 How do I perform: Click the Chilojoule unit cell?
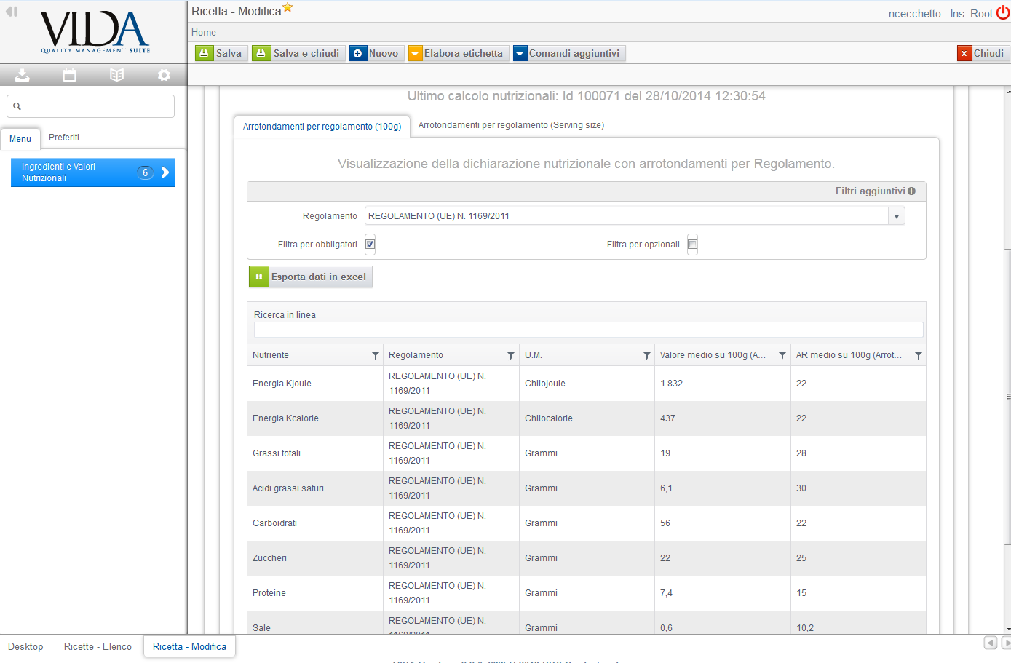tap(587, 384)
